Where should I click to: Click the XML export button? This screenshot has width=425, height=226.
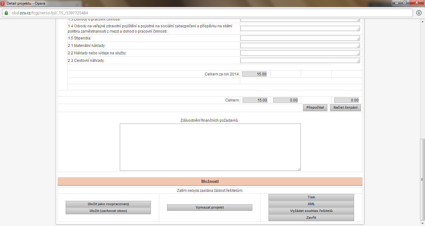[311, 204]
